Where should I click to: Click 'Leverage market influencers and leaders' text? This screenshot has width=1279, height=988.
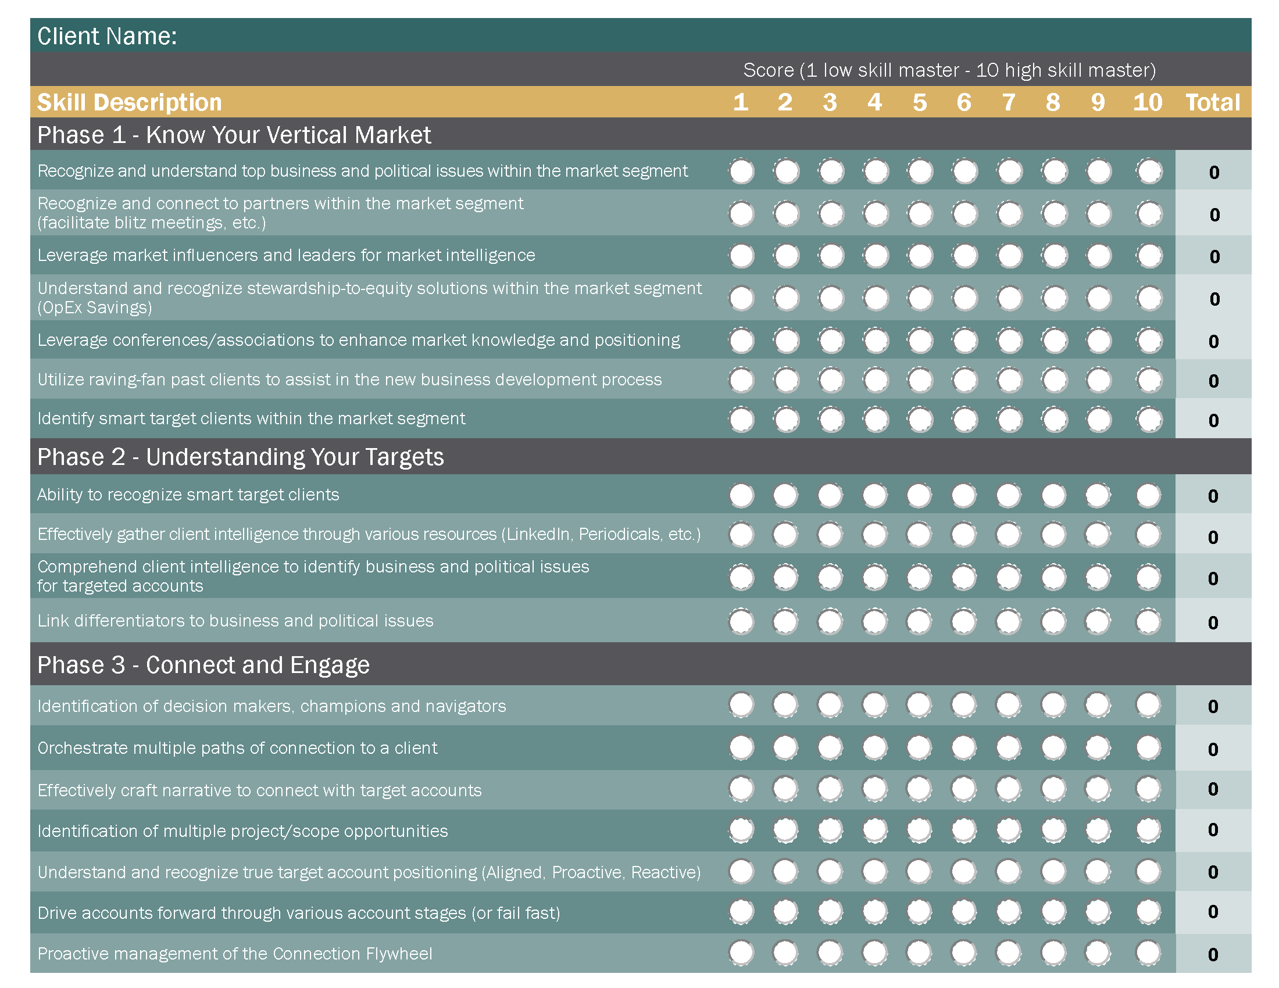tap(287, 255)
